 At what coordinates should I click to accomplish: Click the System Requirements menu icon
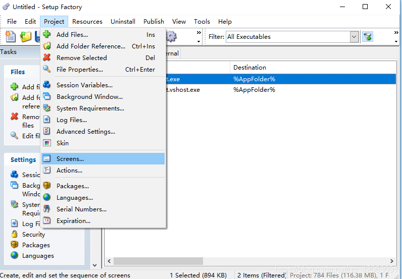tap(46, 108)
